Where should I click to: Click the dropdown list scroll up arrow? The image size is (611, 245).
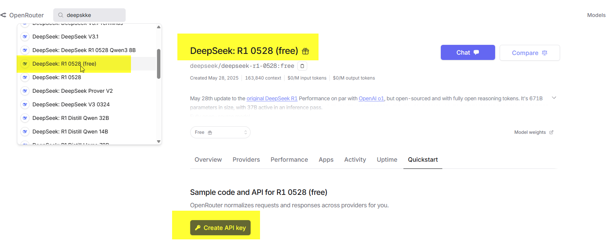pos(159,27)
